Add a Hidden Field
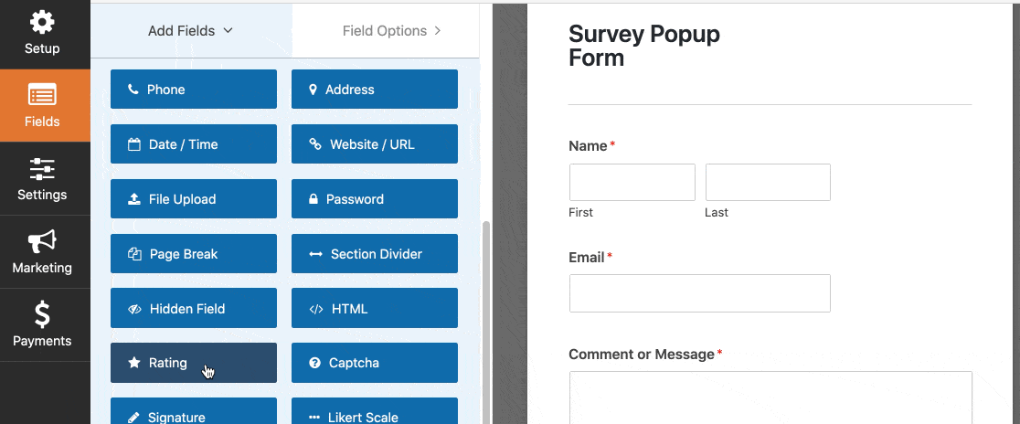This screenshot has width=1020, height=424. click(x=193, y=309)
